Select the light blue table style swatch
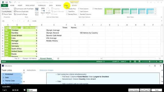Viewport: 164px width, 92px height. [x=150, y=11]
